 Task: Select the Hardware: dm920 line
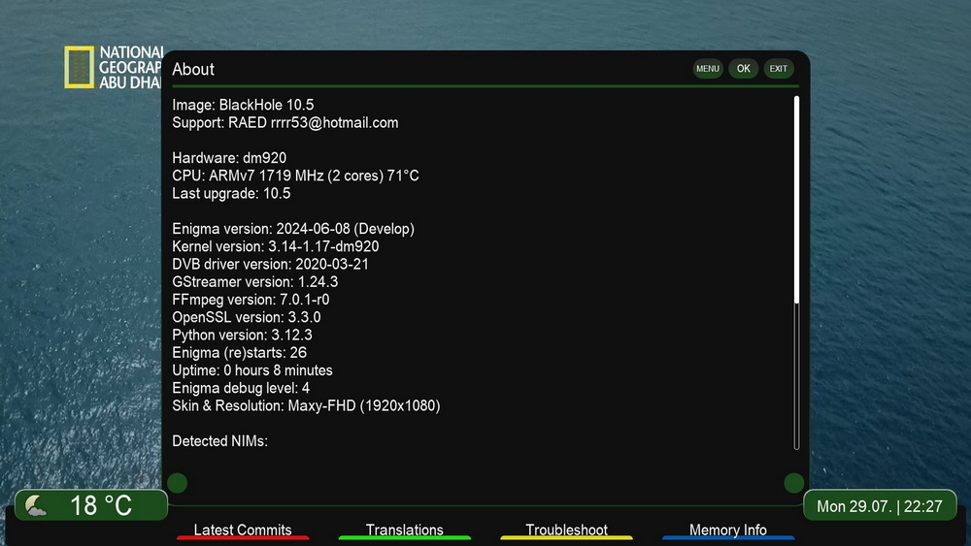(x=229, y=158)
